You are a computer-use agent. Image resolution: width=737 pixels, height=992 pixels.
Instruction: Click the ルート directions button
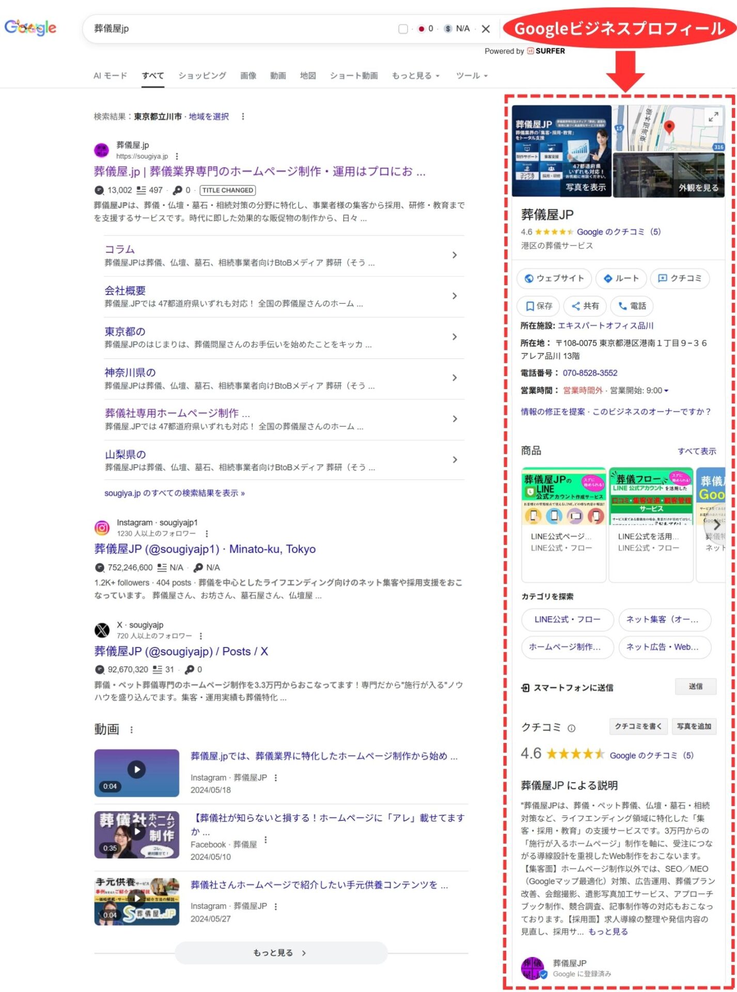tap(621, 278)
